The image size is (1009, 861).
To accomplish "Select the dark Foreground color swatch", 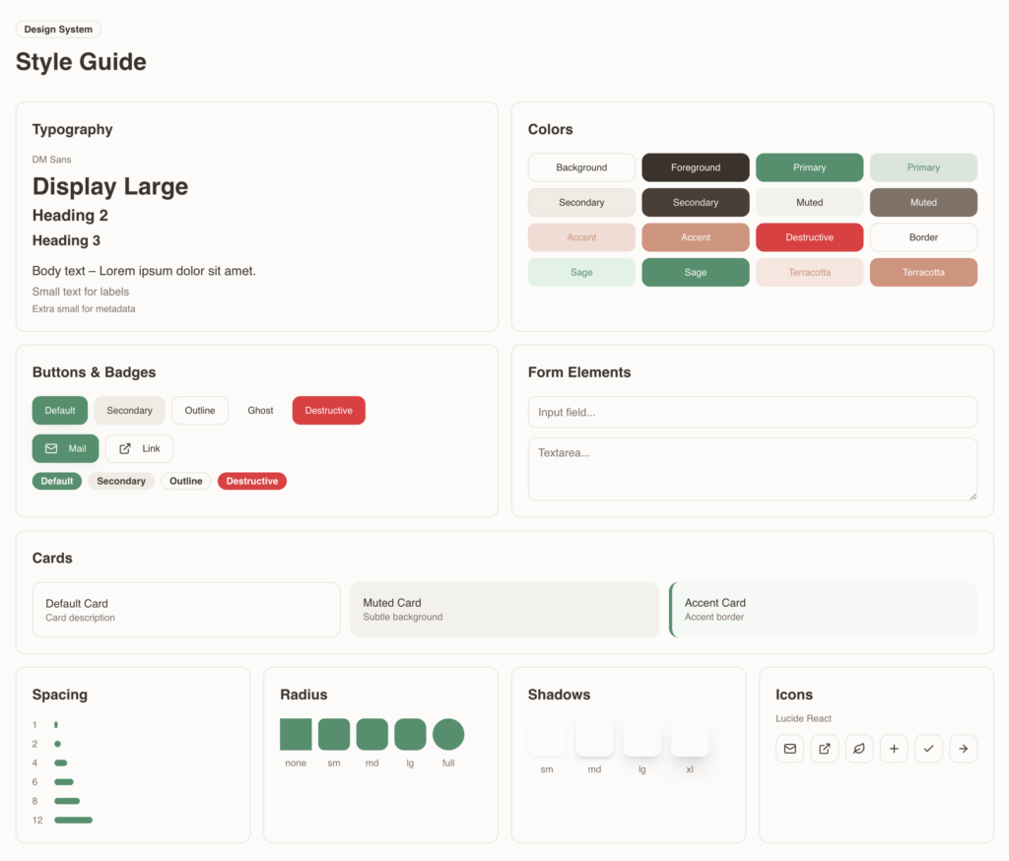I will (695, 167).
